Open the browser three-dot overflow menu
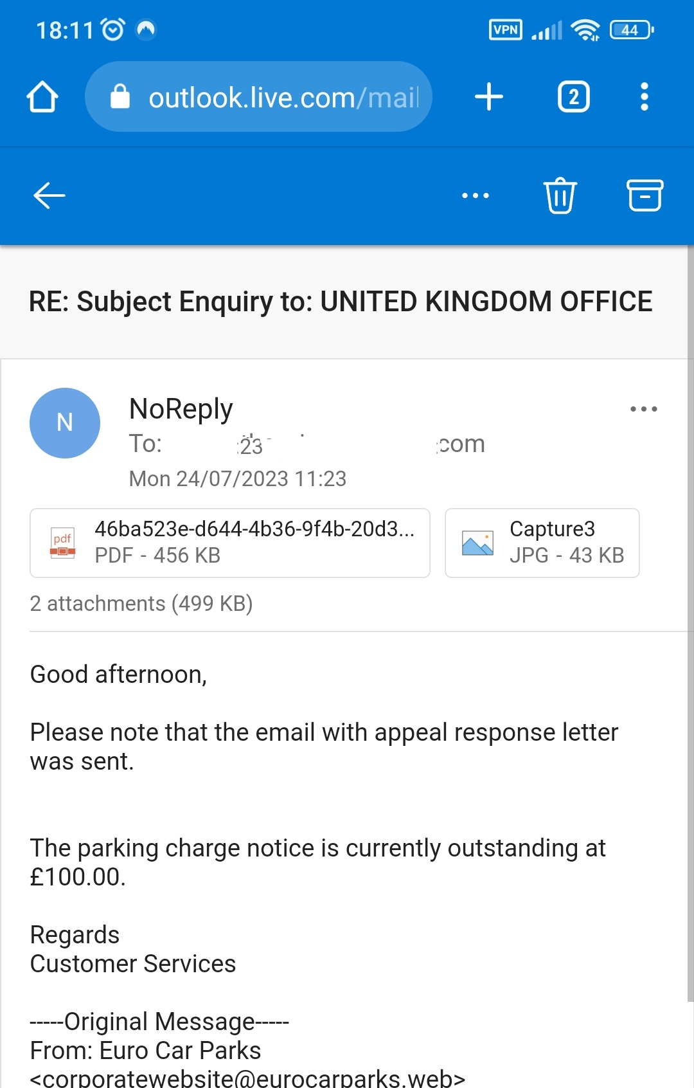Screen dimensions: 694x1088 tap(645, 97)
